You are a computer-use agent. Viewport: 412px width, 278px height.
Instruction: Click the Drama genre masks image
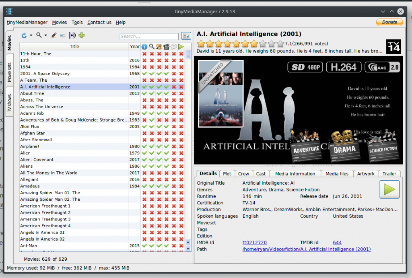pos(344,146)
